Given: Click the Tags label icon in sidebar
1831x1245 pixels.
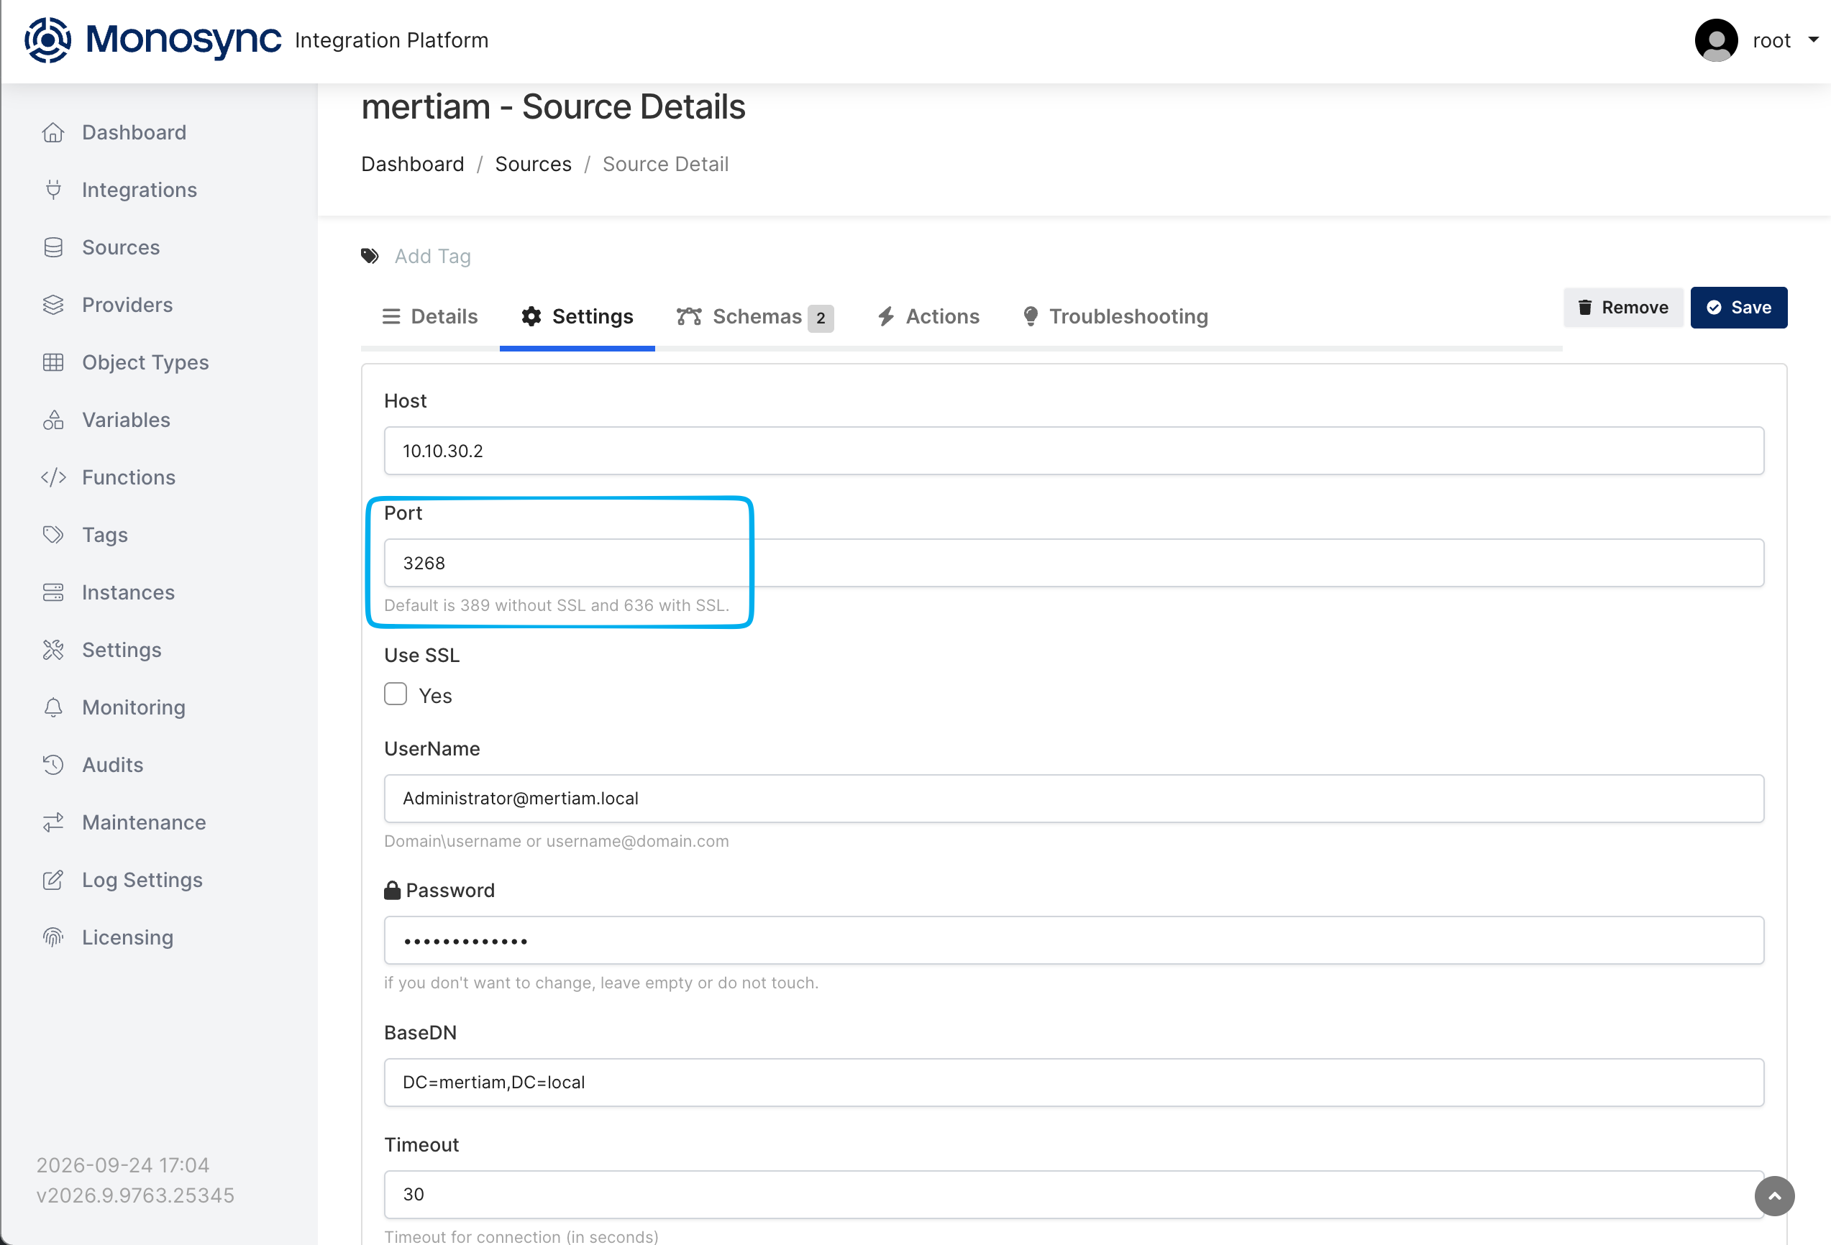Looking at the screenshot, I should tap(52, 535).
